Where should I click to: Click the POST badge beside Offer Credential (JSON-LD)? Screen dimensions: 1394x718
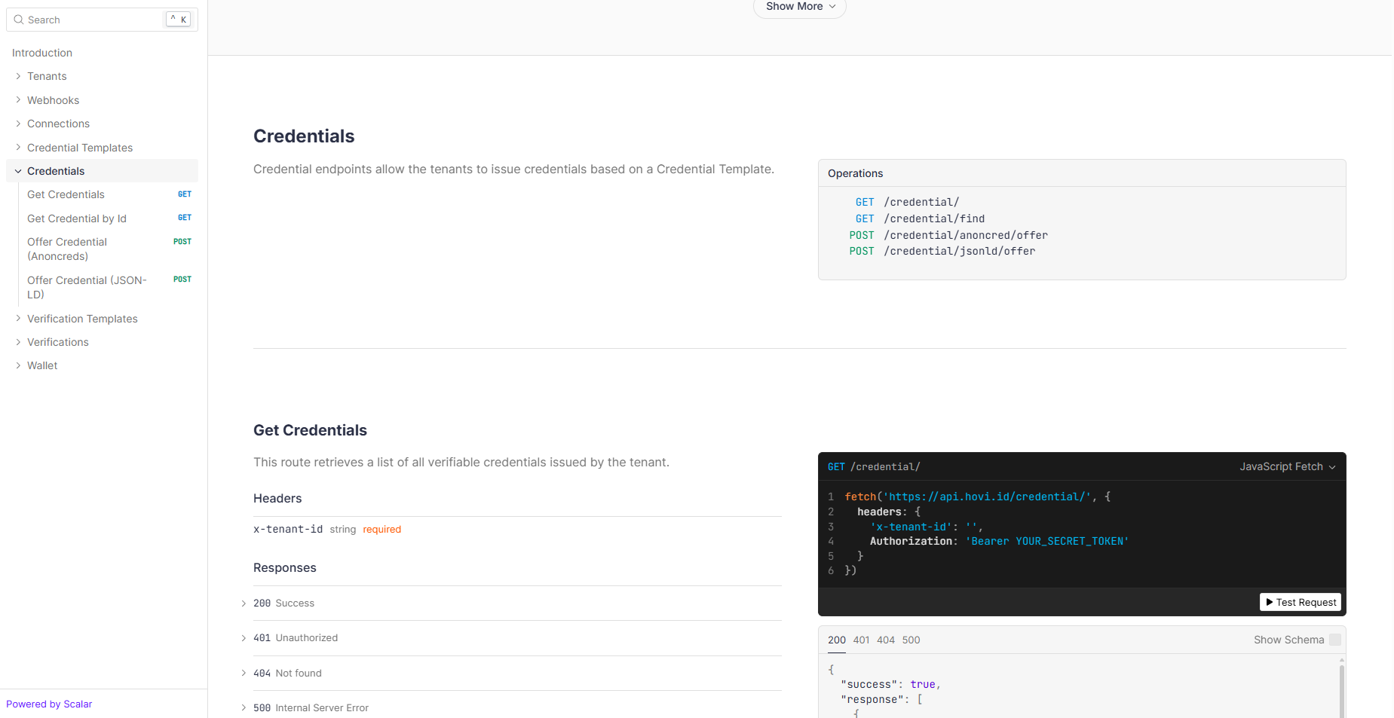pos(182,280)
